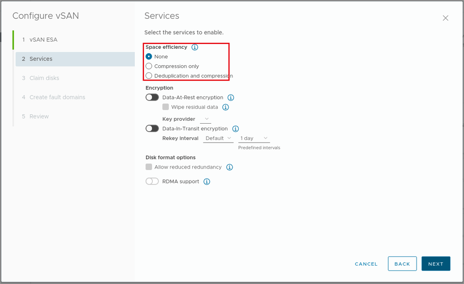
Task: Select step 2 Services
Action: 75,59
